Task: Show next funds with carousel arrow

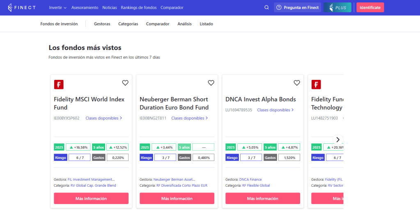Action: (338, 139)
